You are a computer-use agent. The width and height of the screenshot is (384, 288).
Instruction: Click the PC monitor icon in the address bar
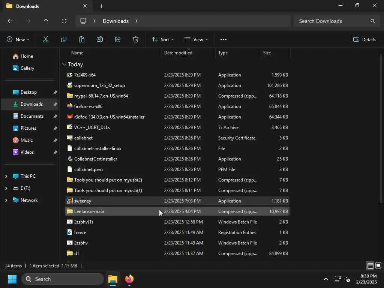tap(83, 21)
